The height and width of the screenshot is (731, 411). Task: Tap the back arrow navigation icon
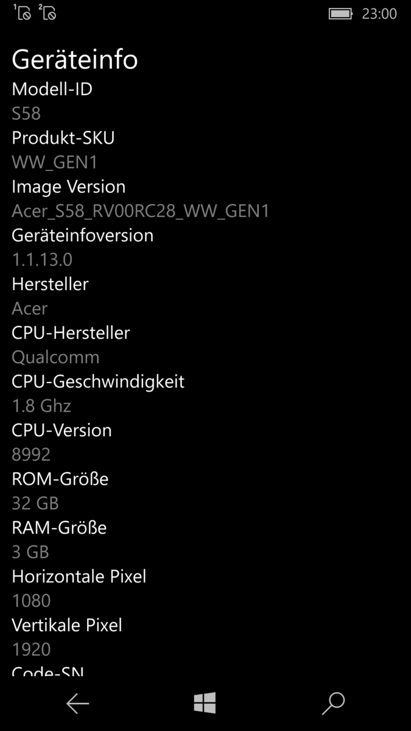pos(78,704)
